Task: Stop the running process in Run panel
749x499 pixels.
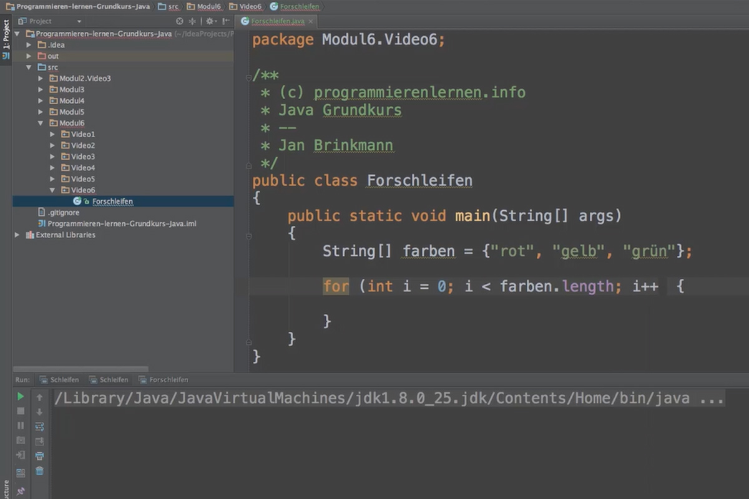Action: click(x=21, y=411)
